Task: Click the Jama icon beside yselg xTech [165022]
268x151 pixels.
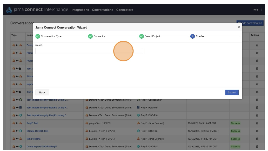Action: [x=87, y=123]
